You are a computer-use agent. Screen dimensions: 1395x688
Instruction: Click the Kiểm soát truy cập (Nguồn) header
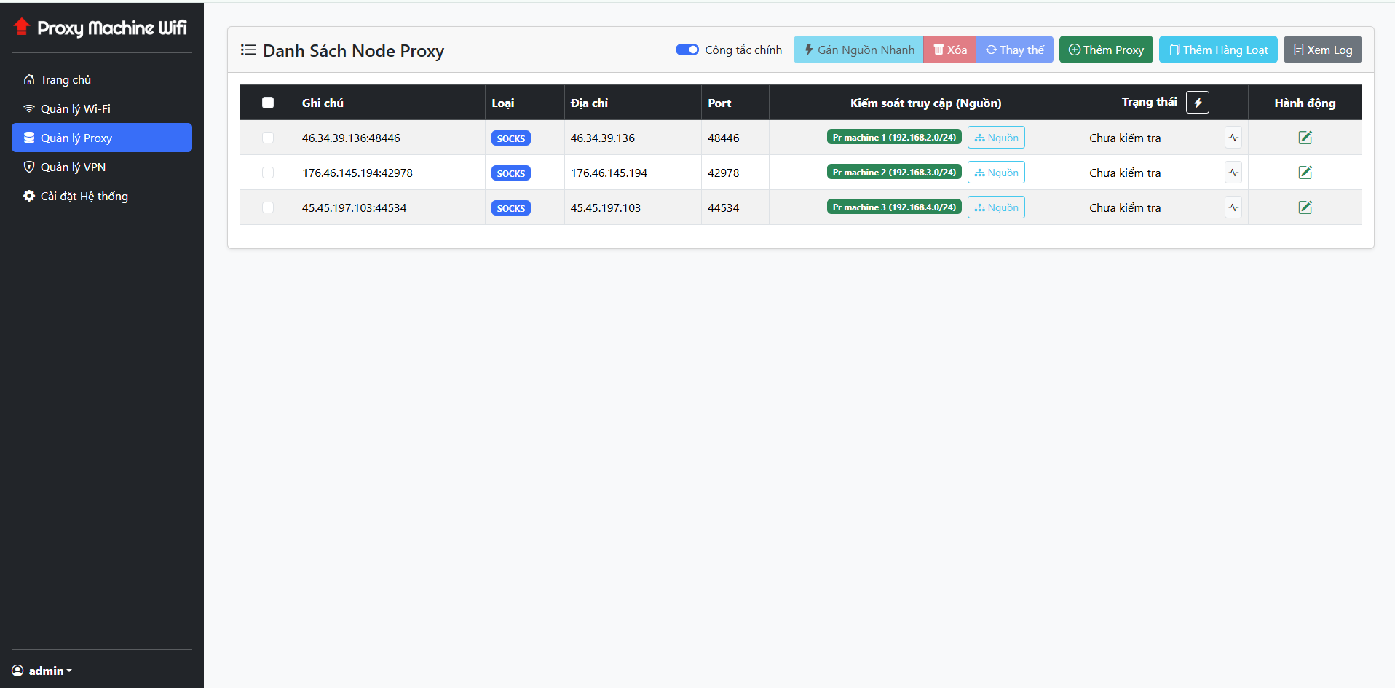point(925,103)
